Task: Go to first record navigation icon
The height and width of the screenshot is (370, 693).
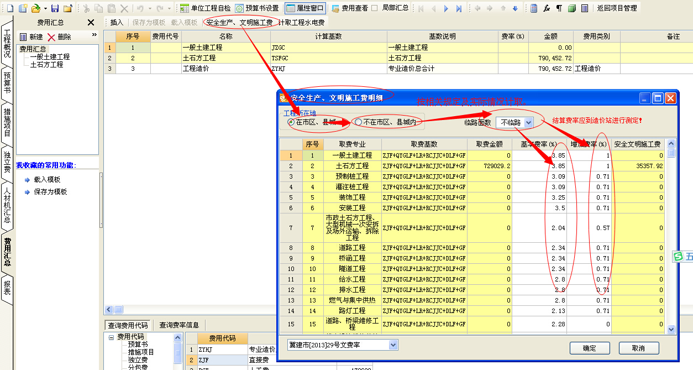Action: pyautogui.click(x=421, y=8)
